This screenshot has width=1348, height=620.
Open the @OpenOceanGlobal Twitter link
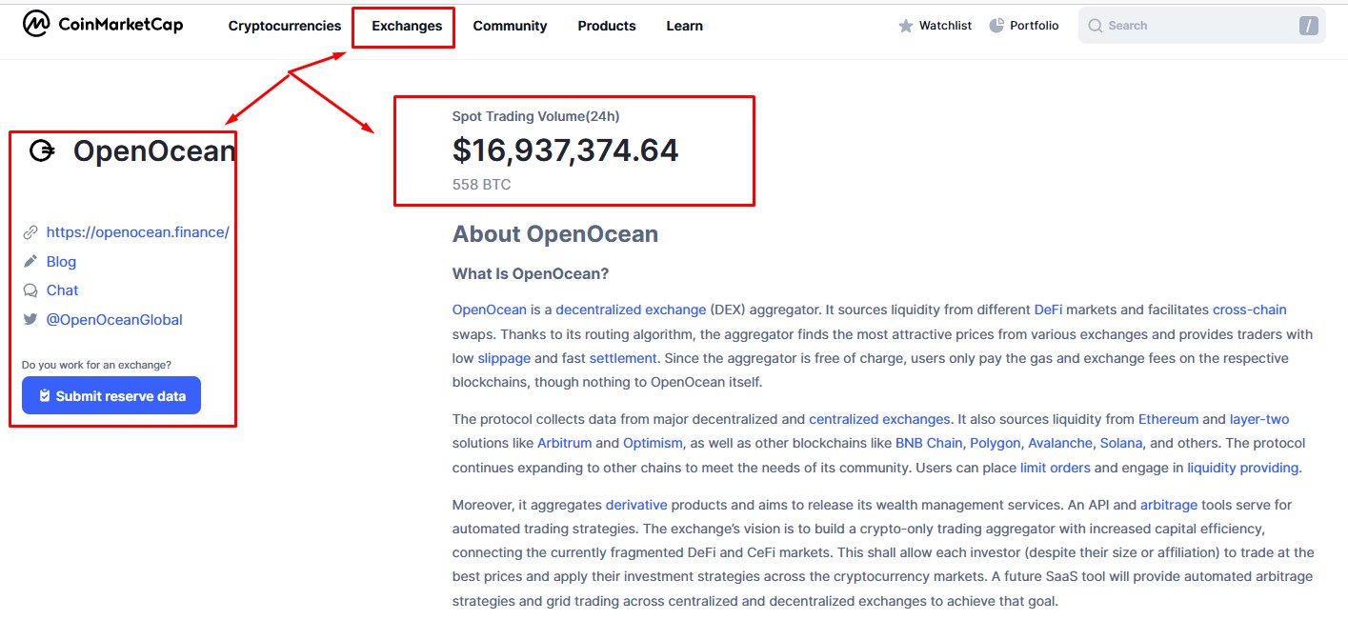click(114, 320)
